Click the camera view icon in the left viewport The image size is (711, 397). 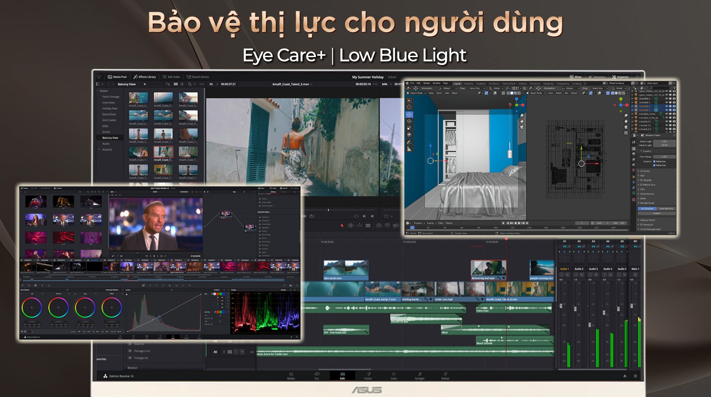[521, 127]
